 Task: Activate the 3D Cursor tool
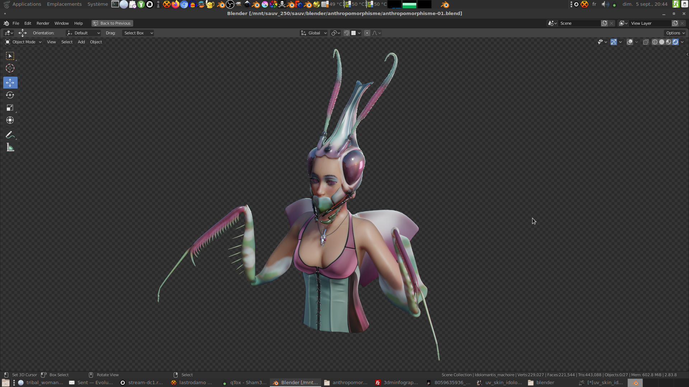[10, 68]
